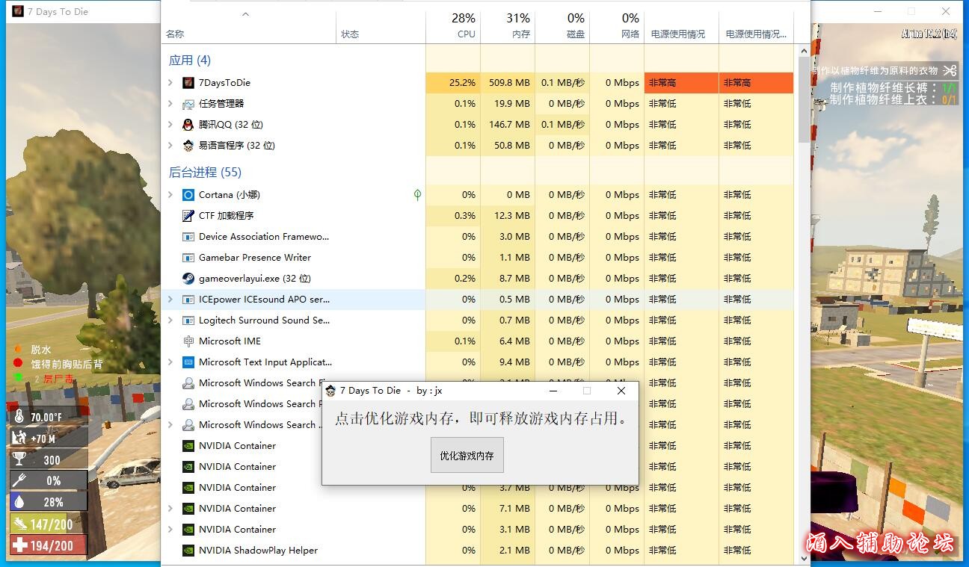969x567 pixels.
Task: Click the 7DaysToDie process icon
Action: coord(188,83)
